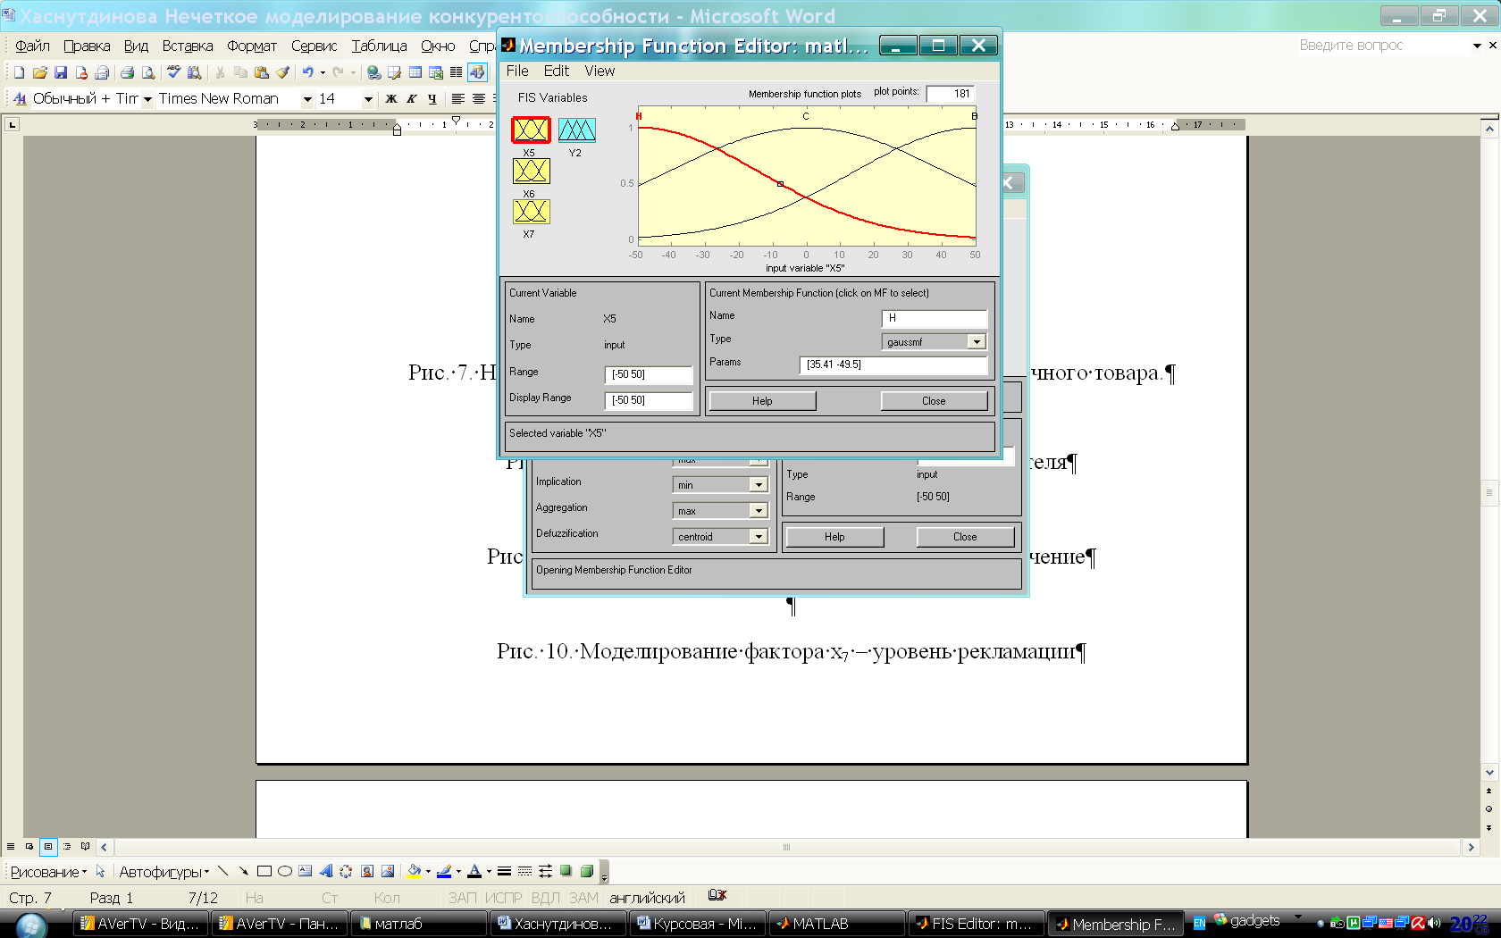Select the X5 input variable icon
The image size is (1501, 938).
click(x=531, y=130)
